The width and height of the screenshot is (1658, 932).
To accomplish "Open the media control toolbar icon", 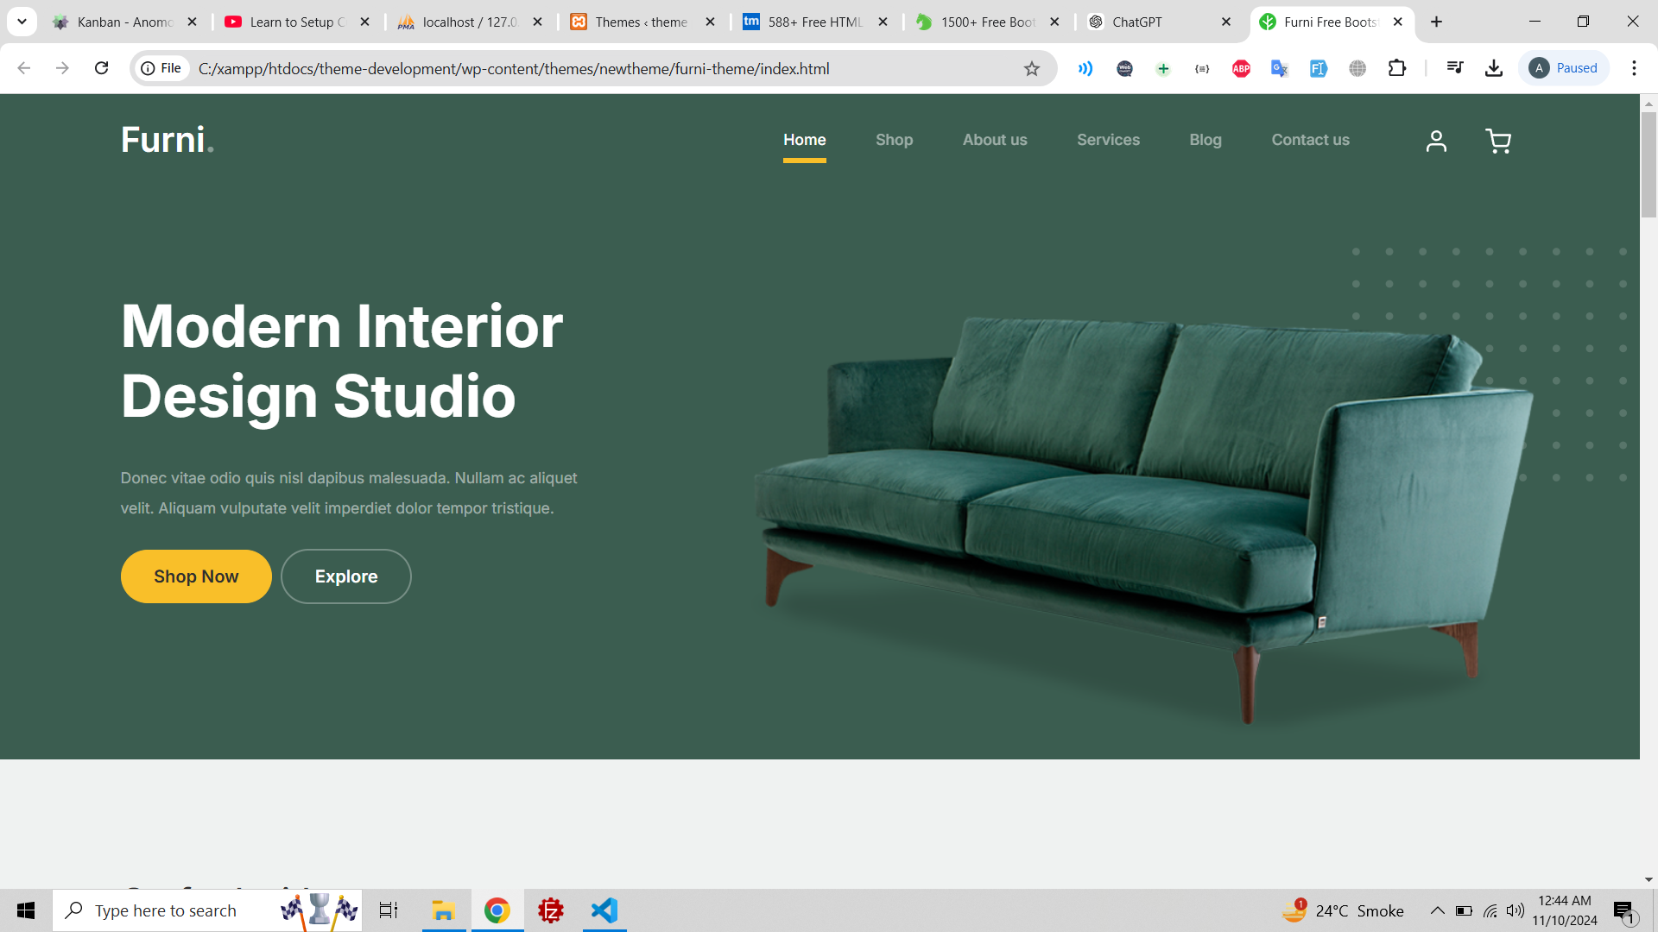I will (1455, 68).
